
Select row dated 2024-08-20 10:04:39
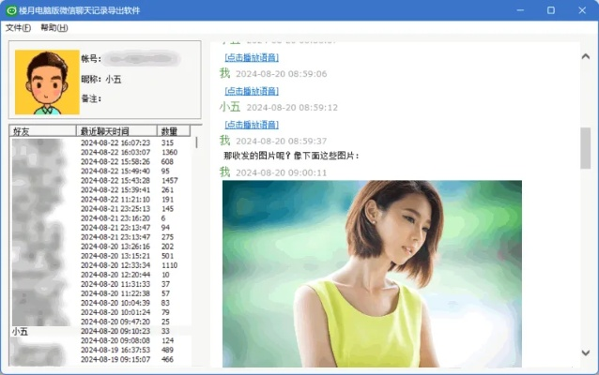click(x=100, y=303)
